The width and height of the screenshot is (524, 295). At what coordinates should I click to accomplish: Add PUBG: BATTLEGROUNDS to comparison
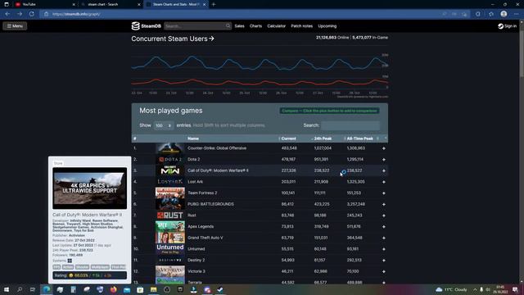(x=384, y=204)
